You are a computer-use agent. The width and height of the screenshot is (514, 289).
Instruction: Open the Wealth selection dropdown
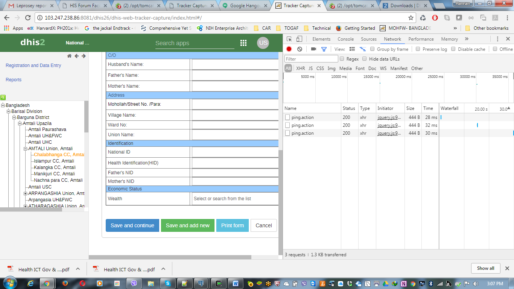point(235,199)
